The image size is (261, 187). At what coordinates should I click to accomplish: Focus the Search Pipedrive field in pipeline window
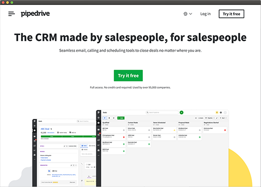pos(162,112)
